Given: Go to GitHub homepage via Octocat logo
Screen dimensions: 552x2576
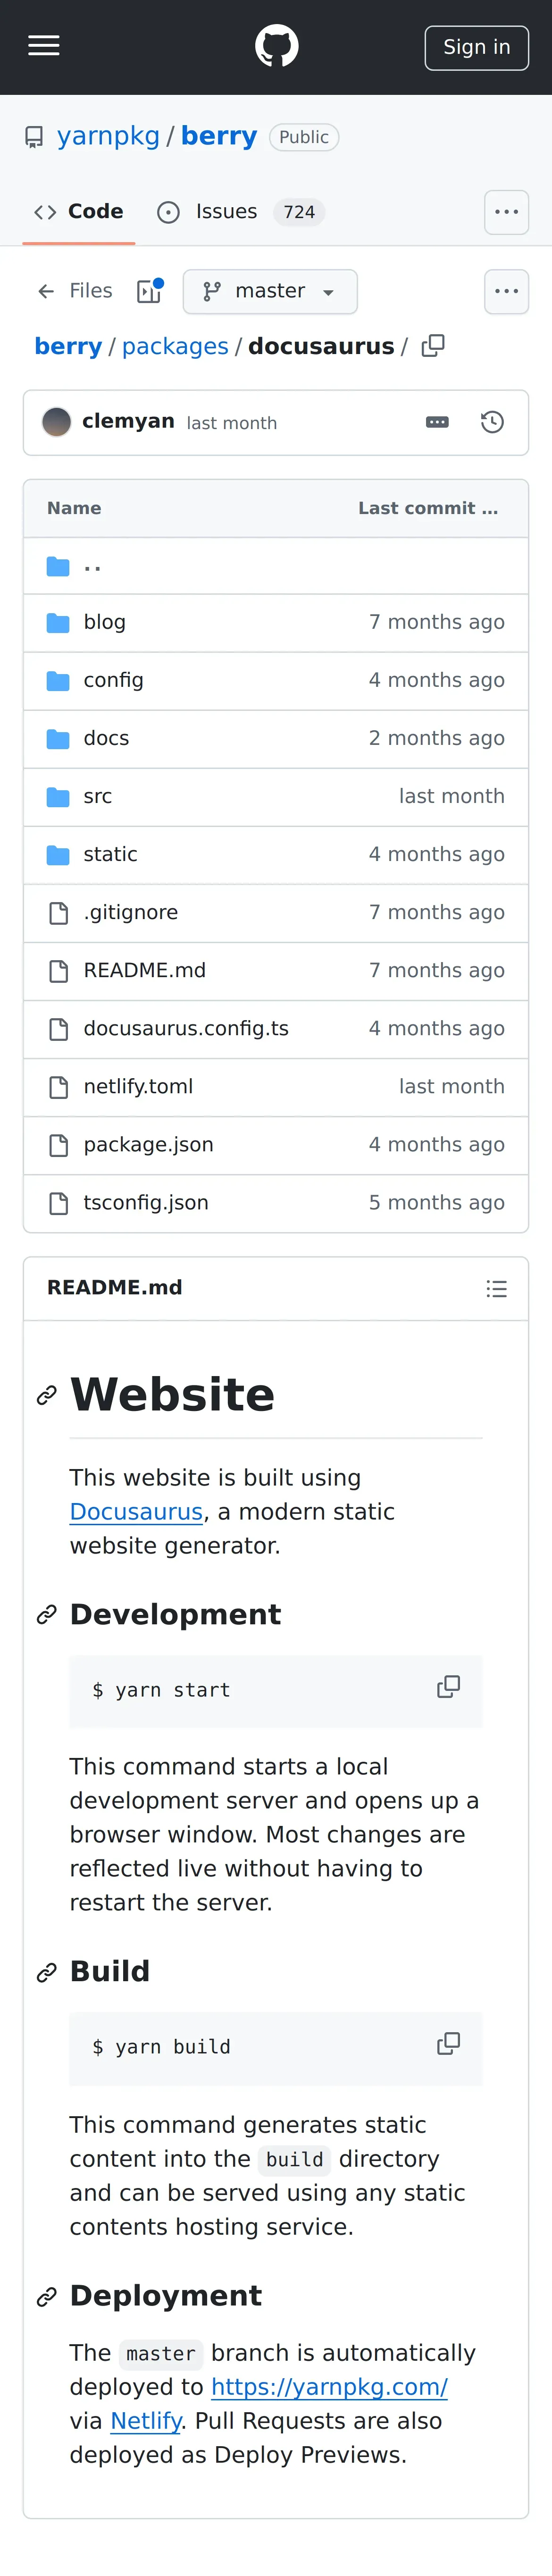Looking at the screenshot, I should point(276,46).
